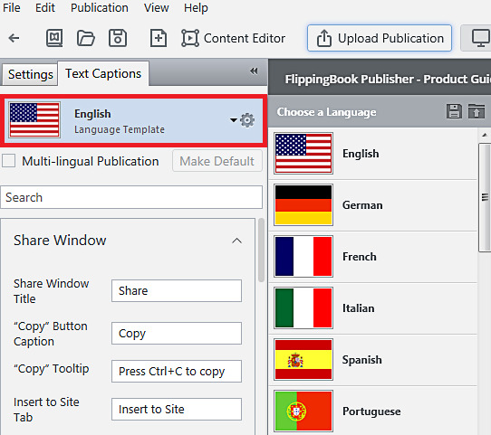Click the Italian flag thumbnail
The width and height of the screenshot is (491, 435).
(x=303, y=308)
